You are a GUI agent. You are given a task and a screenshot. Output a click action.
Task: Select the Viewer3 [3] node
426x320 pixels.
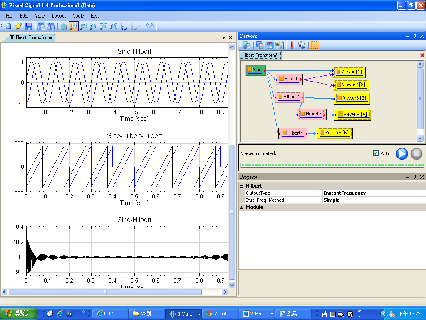click(352, 98)
